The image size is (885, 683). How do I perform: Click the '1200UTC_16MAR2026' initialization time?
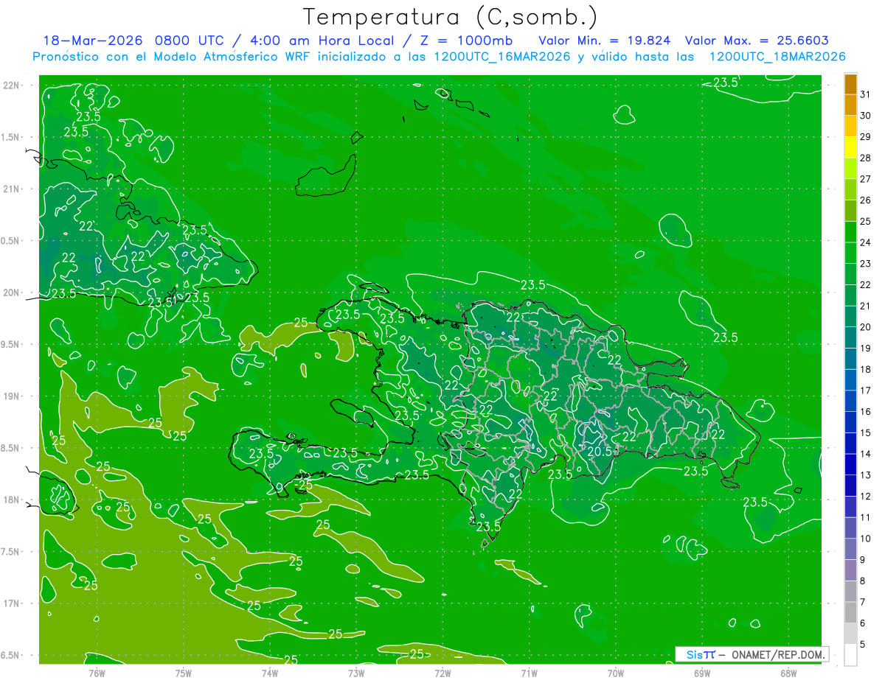(x=502, y=57)
